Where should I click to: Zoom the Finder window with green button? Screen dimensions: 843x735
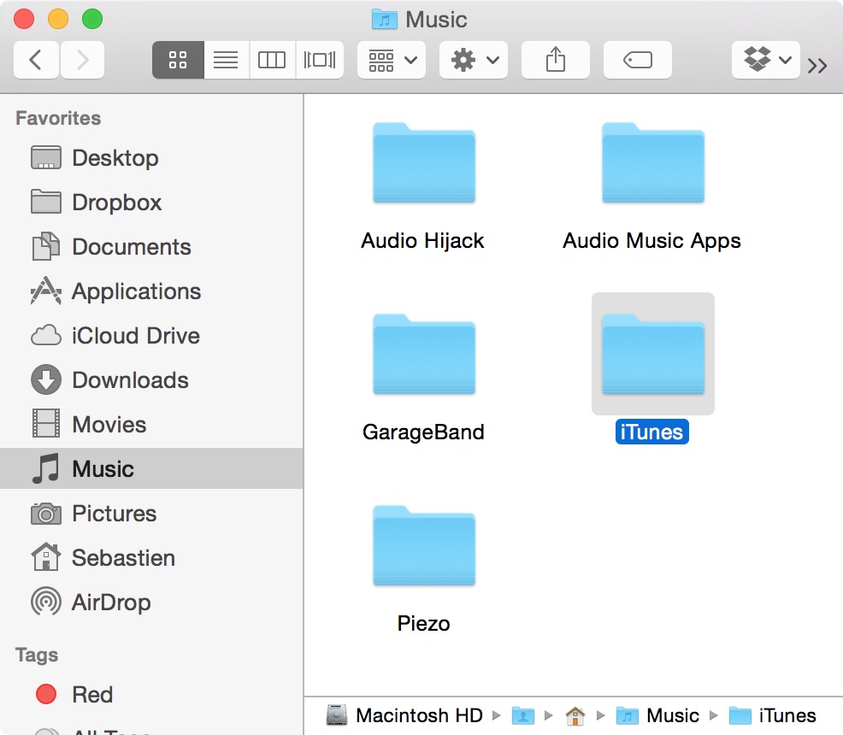(92, 19)
